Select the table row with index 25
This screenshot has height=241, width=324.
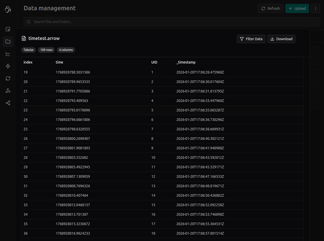[x=162, y=129]
